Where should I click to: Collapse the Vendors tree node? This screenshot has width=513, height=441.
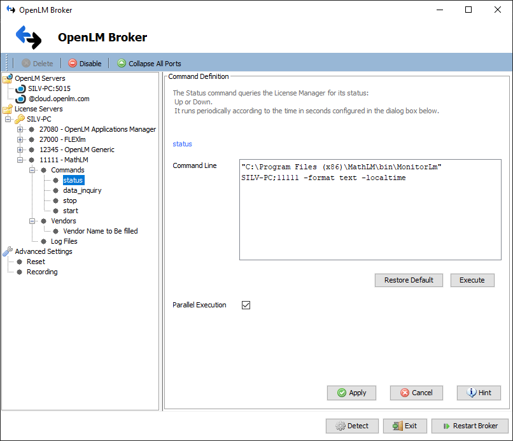click(x=32, y=221)
